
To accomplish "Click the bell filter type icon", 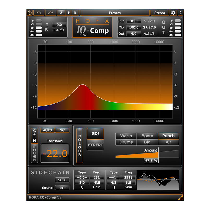I will [x=82, y=177].
